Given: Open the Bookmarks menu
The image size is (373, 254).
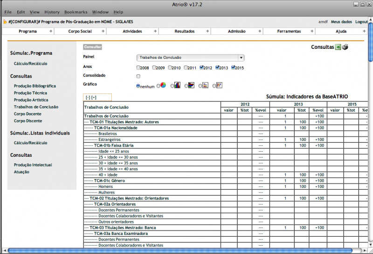Looking at the screenshot, I should 76,12.
